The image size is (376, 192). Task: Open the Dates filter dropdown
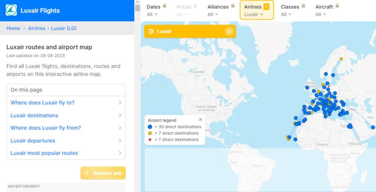point(152,14)
